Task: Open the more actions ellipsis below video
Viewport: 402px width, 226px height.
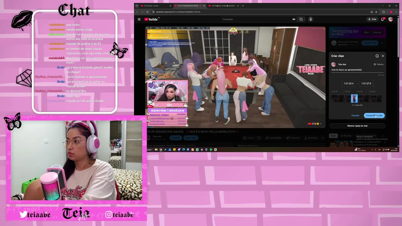Action: click(x=323, y=138)
